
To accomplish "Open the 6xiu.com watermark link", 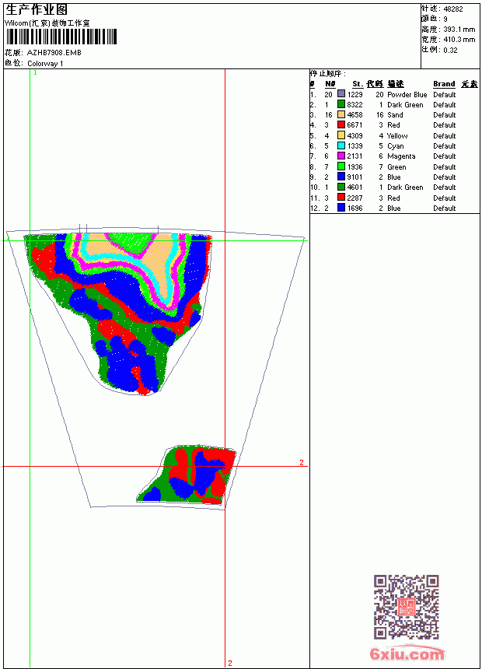I will (407, 653).
